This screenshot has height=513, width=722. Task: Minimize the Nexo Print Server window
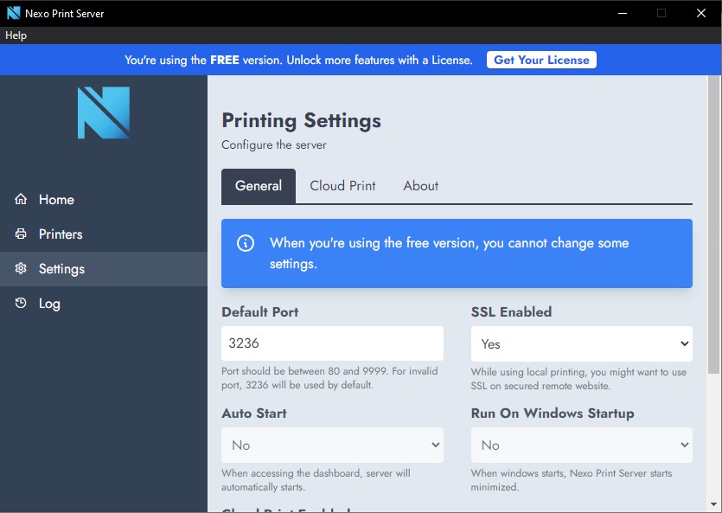coord(623,13)
